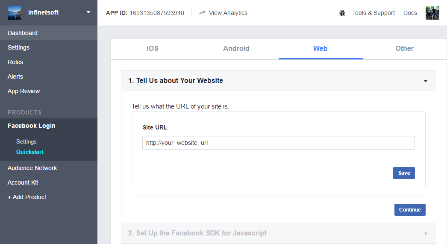Collapse the Tell Us about Your Website section
Image resolution: width=447 pixels, height=244 pixels.
(x=425, y=81)
